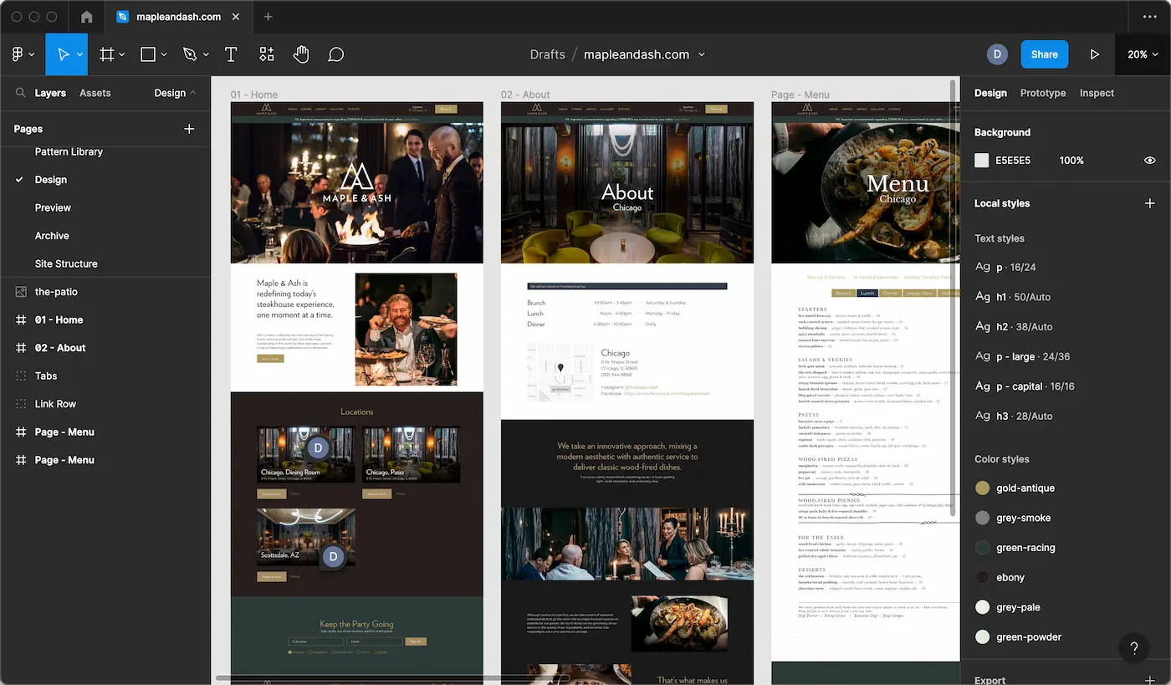The image size is (1171, 685).
Task: Collapse the pages list via Design dropdown
Action: pos(176,93)
